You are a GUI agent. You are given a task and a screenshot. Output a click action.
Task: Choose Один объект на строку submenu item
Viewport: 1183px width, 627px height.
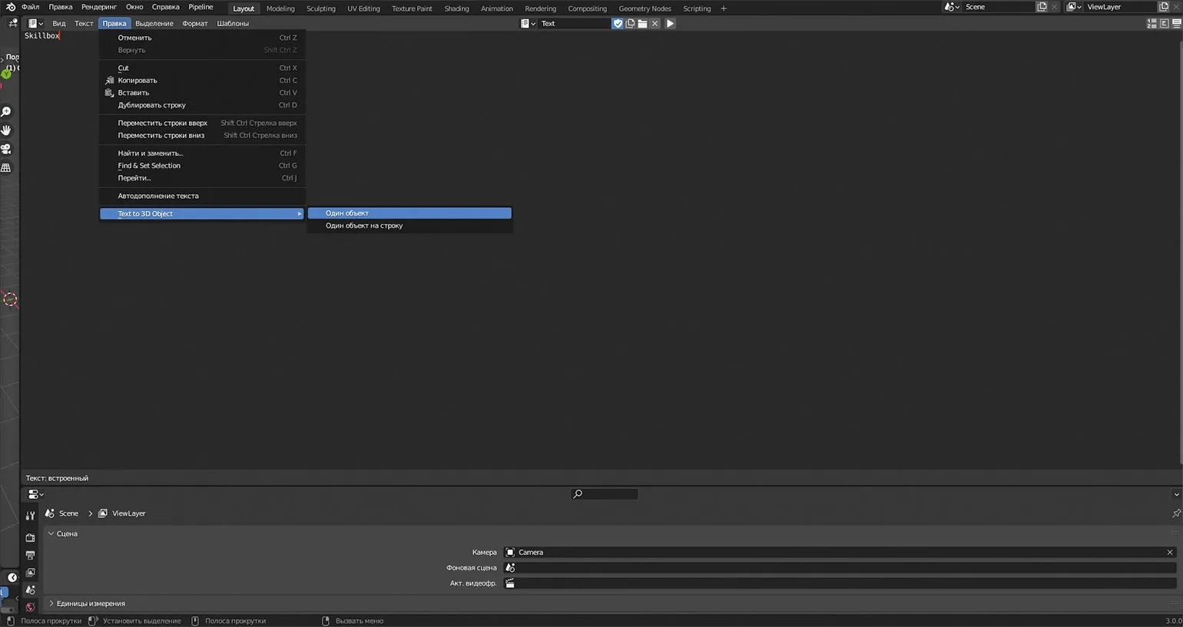point(364,226)
